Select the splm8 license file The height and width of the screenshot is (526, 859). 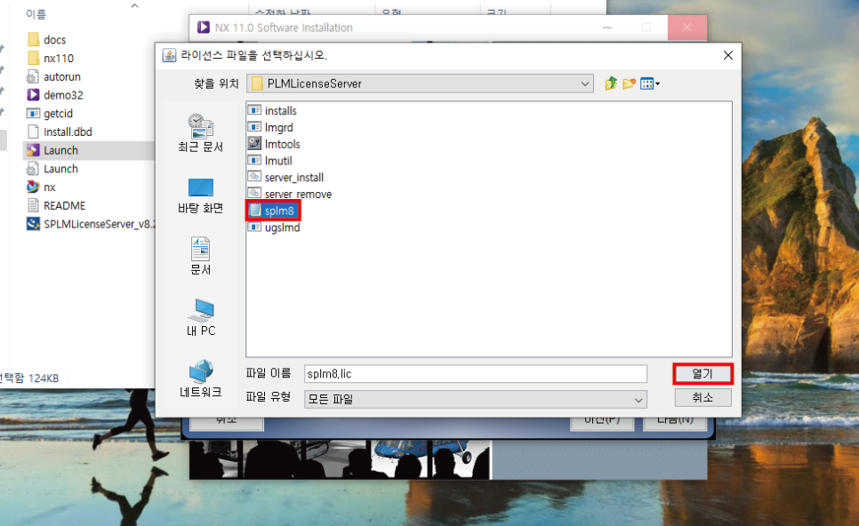point(272,211)
